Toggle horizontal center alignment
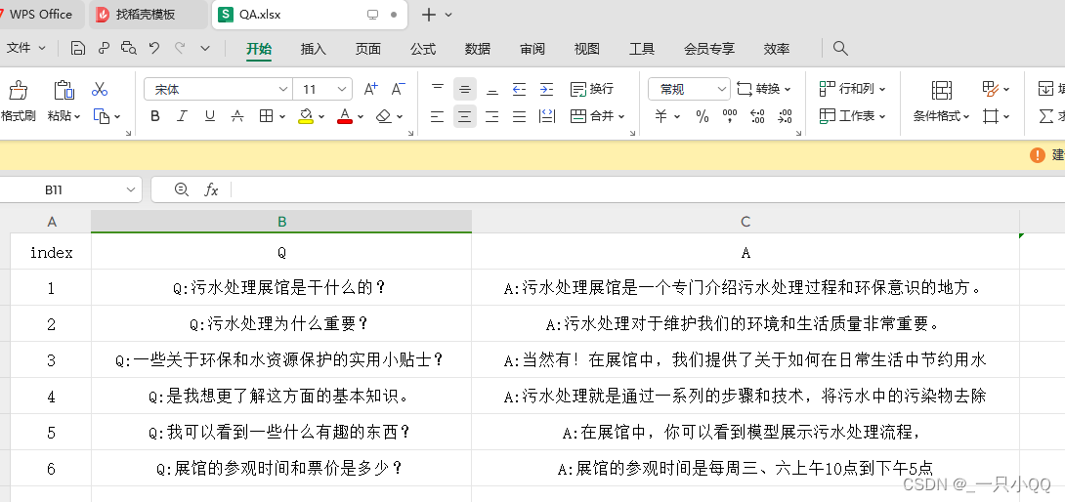Screen dimensions: 1065x502 tap(464, 117)
